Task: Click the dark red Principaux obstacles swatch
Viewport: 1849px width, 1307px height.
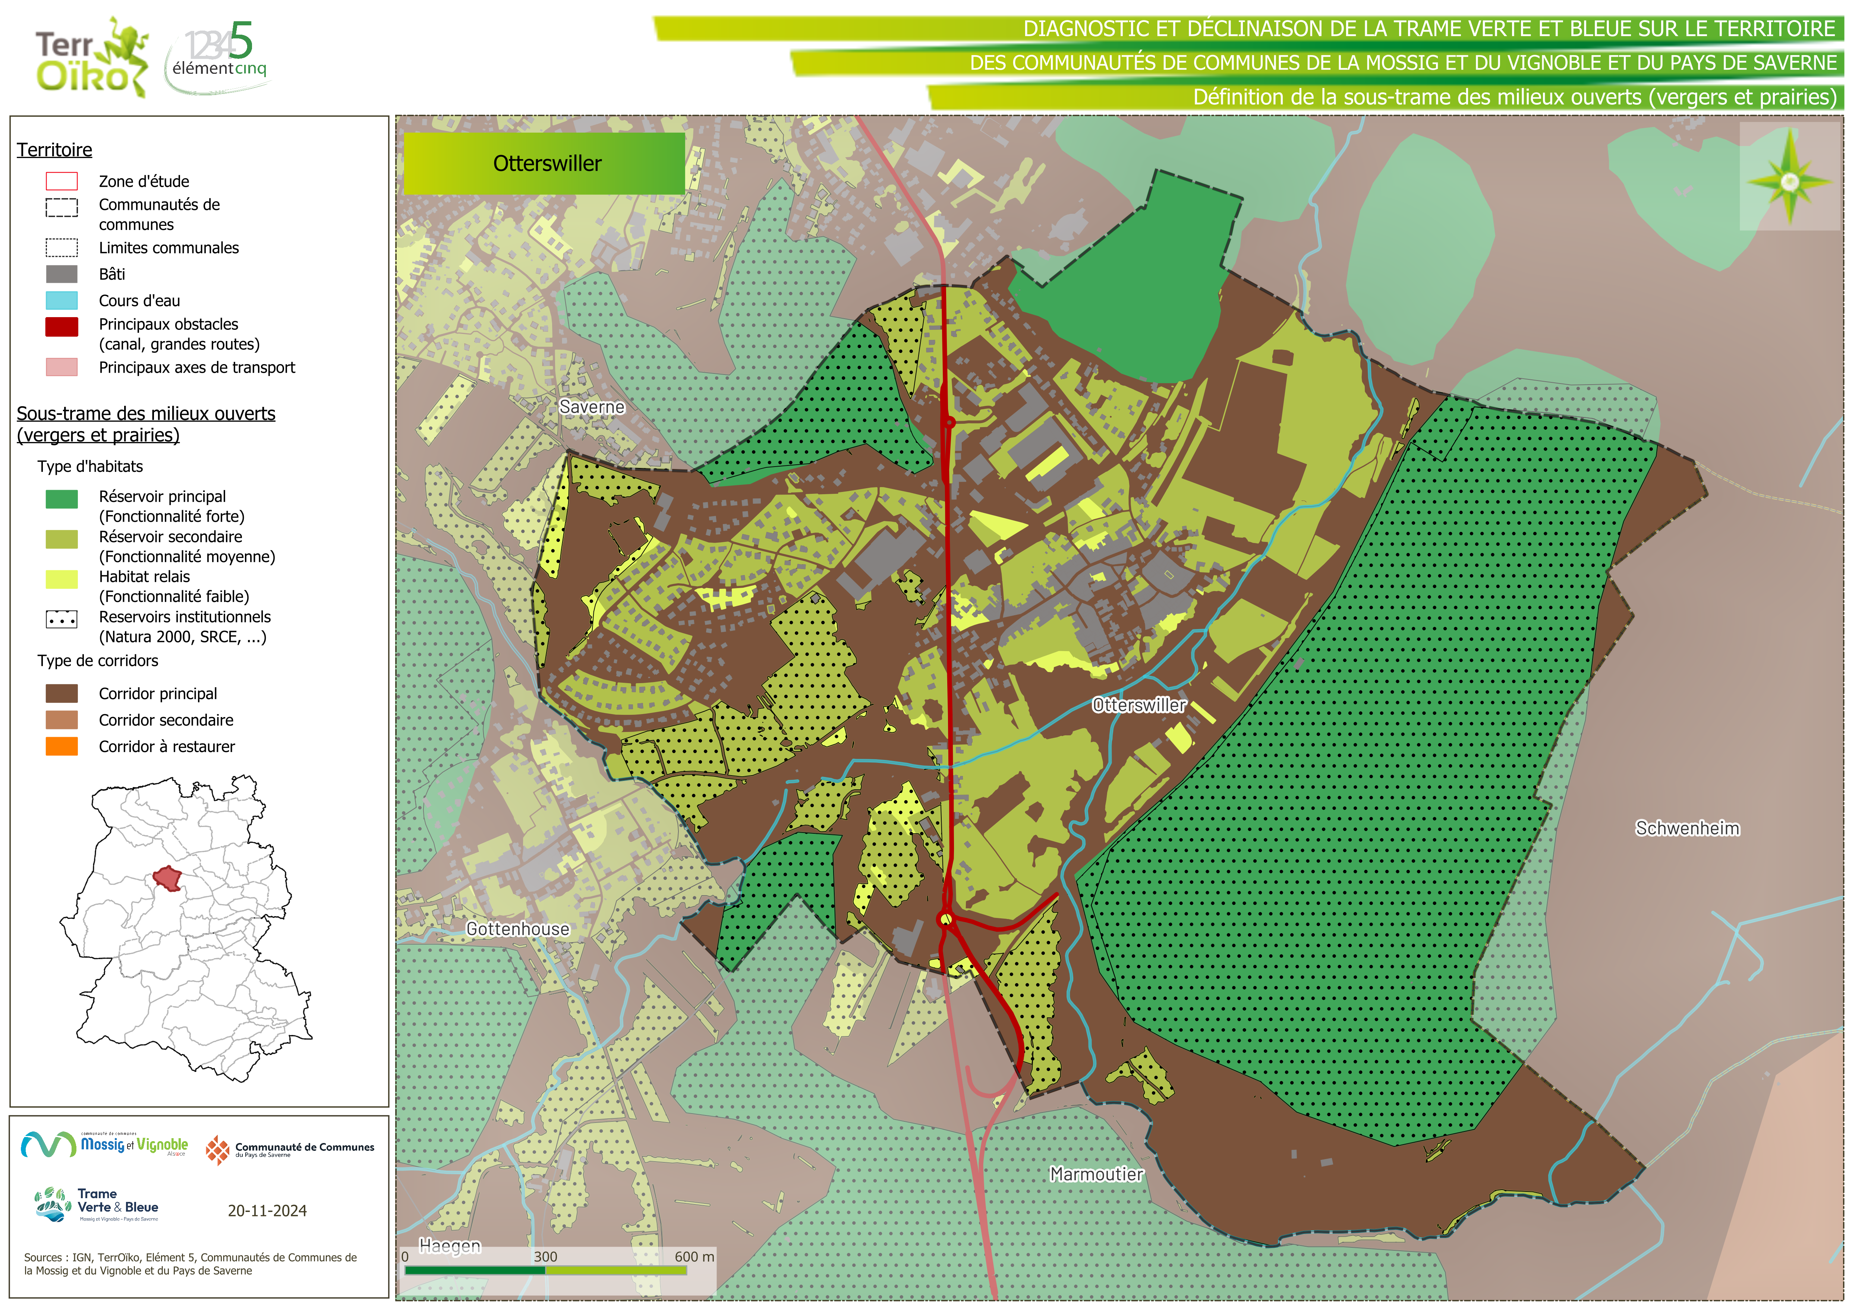Action: click(x=61, y=326)
